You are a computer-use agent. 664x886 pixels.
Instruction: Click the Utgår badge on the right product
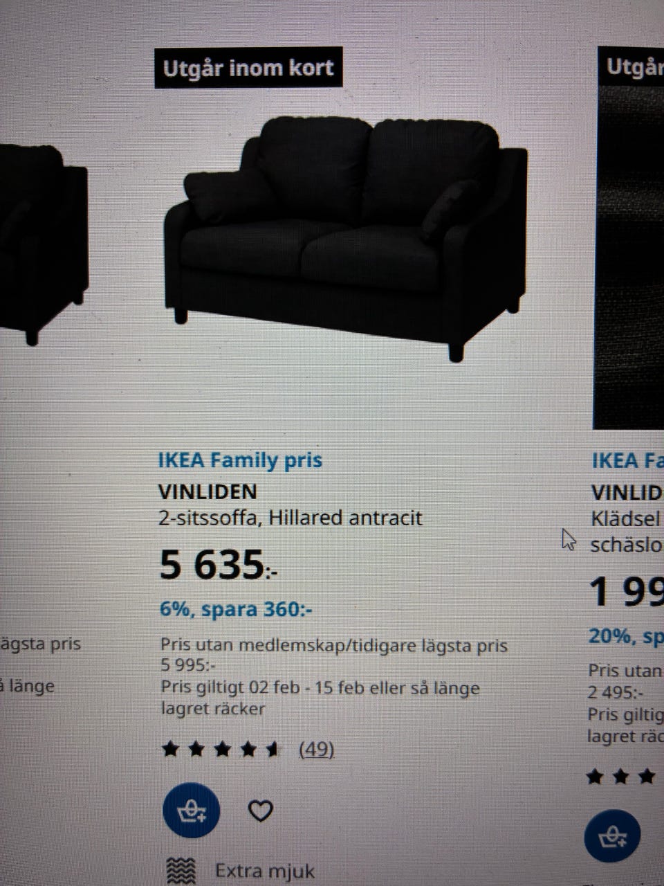tap(631, 67)
